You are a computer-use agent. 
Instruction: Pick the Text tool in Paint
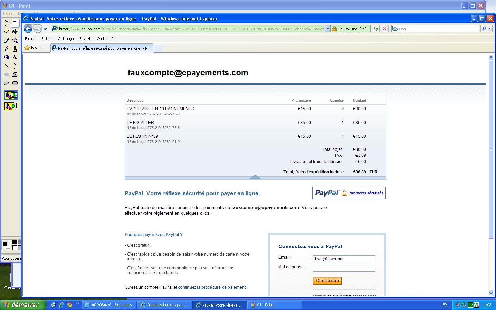point(15,58)
